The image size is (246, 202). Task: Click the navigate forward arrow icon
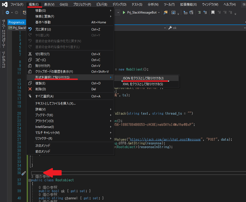click(16, 12)
